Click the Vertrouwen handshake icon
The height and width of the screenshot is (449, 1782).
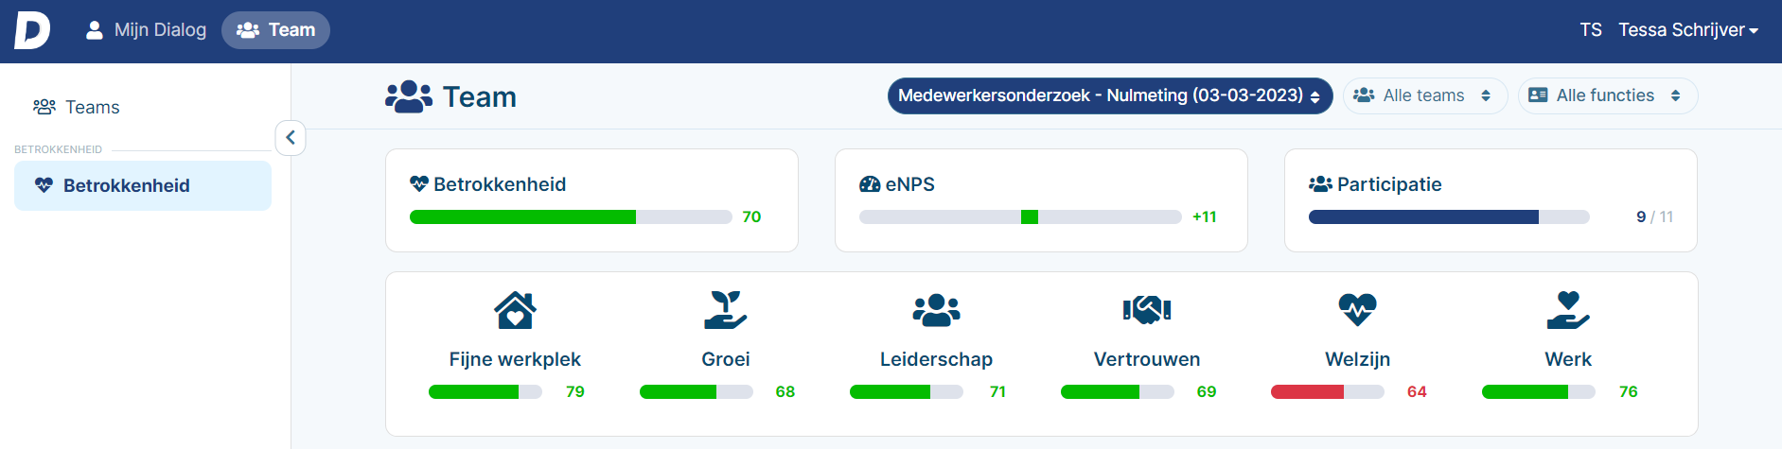point(1147,309)
